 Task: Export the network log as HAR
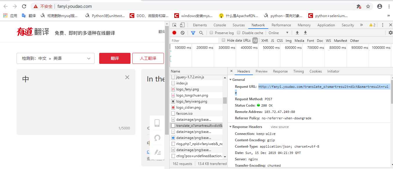305,33
